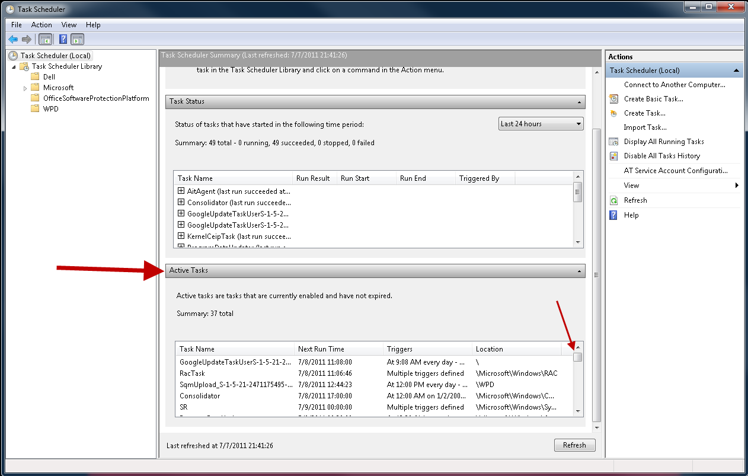Click the Import Task action

click(x=645, y=127)
